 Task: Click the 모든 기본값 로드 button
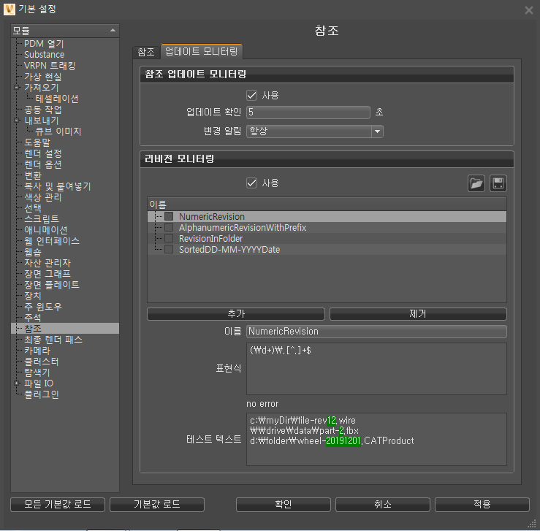click(x=58, y=505)
